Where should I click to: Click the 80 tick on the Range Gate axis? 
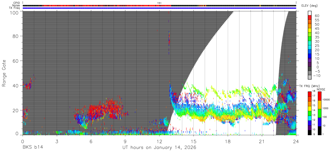click(16, 36)
